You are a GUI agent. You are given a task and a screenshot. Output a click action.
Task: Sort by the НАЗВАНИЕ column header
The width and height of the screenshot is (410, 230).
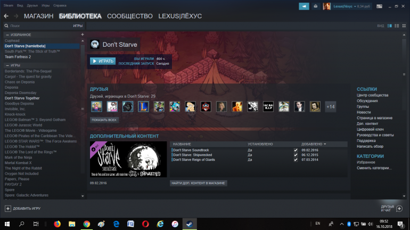tap(182, 144)
